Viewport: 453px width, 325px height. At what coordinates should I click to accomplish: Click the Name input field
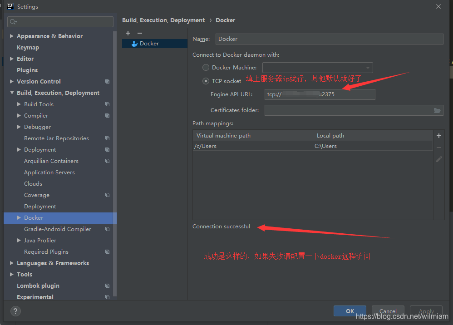click(329, 39)
